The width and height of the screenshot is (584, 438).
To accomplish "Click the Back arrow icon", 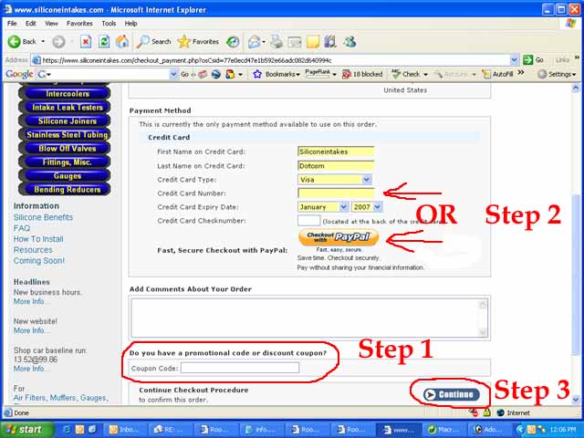I will click(x=15, y=41).
